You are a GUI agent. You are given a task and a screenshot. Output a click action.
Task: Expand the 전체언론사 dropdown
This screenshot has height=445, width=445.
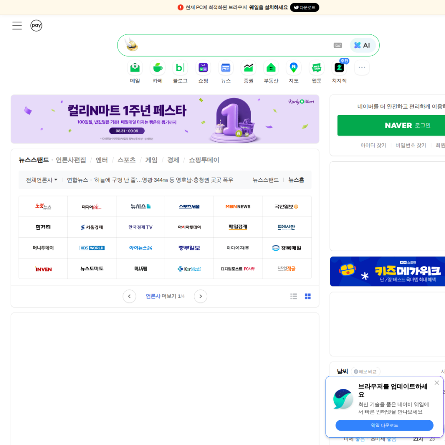[x=42, y=180]
